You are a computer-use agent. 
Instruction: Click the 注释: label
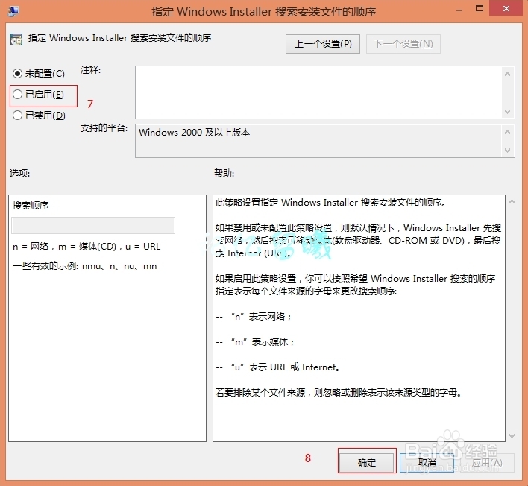[x=90, y=70]
